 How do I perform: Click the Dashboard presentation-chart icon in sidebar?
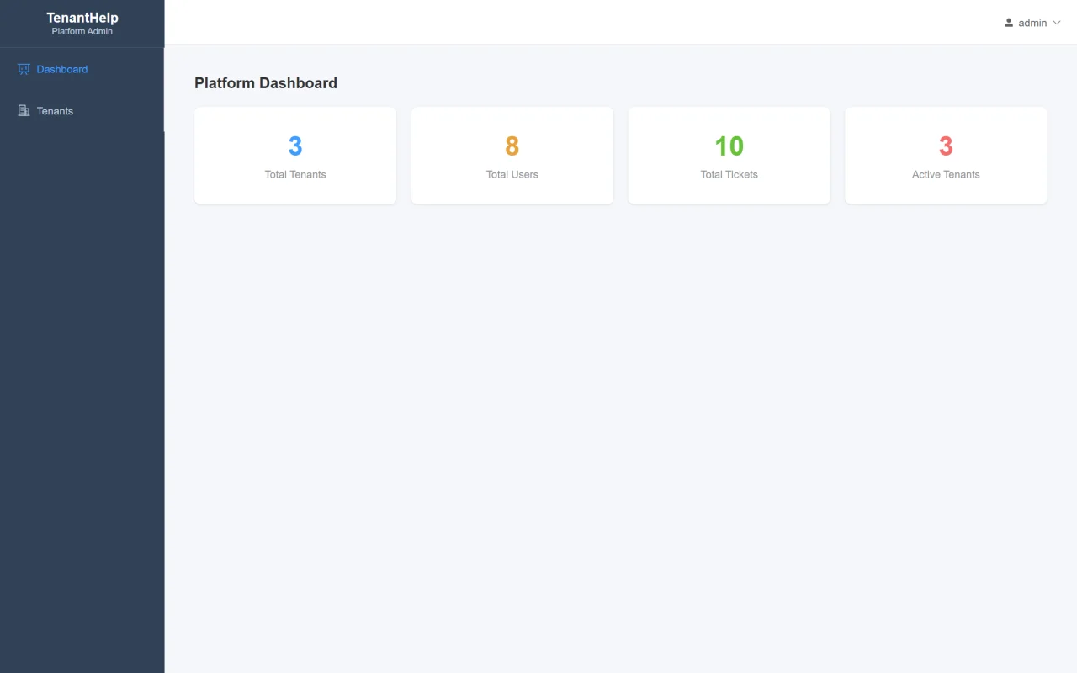pyautogui.click(x=24, y=69)
